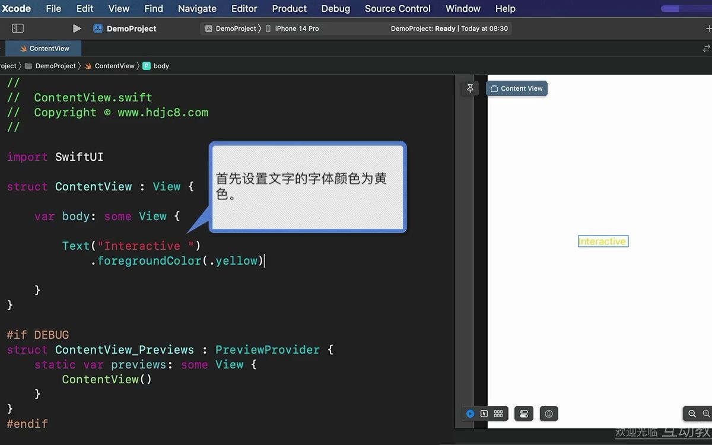Select the yellow Interactive text in the preview

click(x=603, y=241)
